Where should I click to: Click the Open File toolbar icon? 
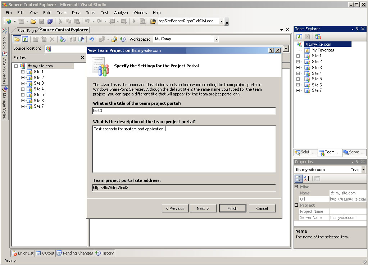click(x=33, y=21)
